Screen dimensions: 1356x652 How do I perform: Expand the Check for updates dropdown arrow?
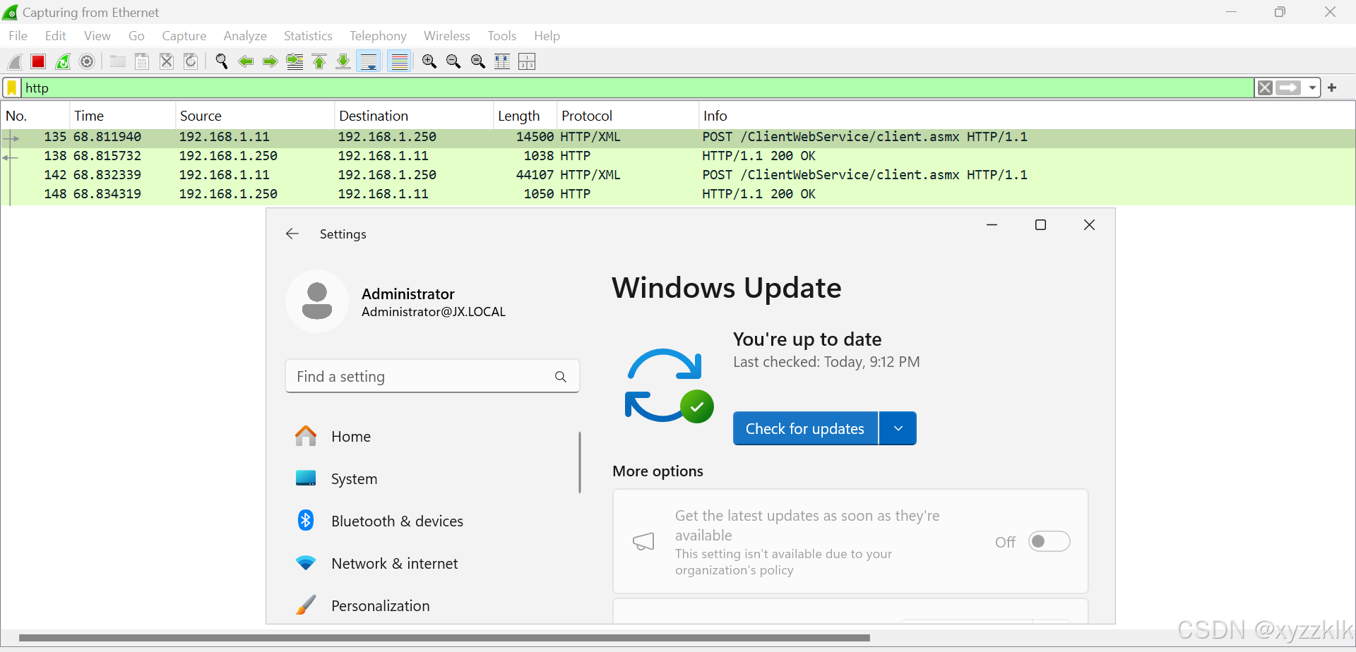coord(898,429)
